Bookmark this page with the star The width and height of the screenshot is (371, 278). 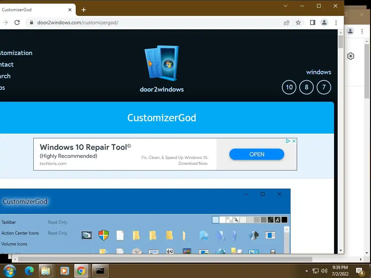[x=298, y=22]
